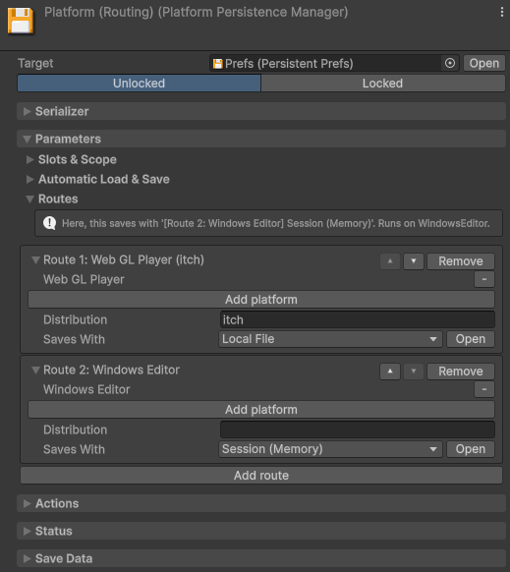Remove Route 1 with Remove button
The image size is (510, 572).
click(x=461, y=261)
